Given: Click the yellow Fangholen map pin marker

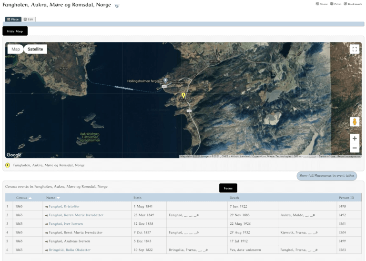Looking at the screenshot, I should [183, 95].
